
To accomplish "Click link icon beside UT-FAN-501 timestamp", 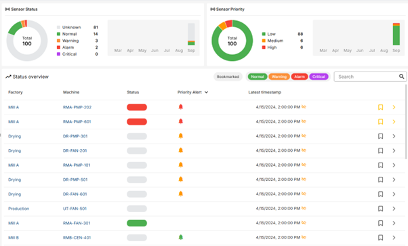I will coord(304,208).
